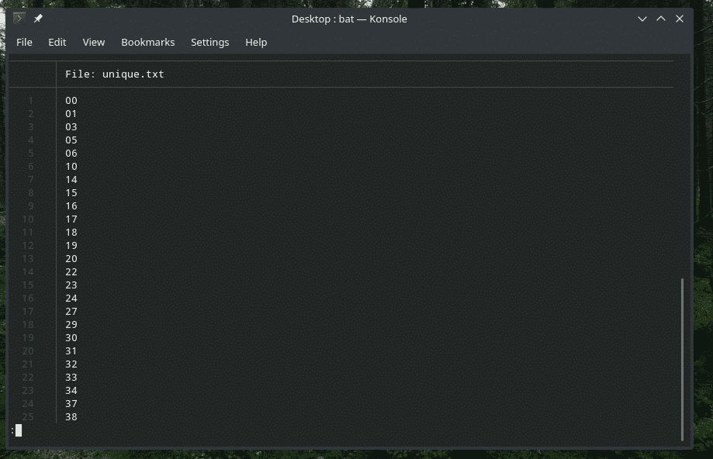Maximize the Konsole window

(661, 19)
